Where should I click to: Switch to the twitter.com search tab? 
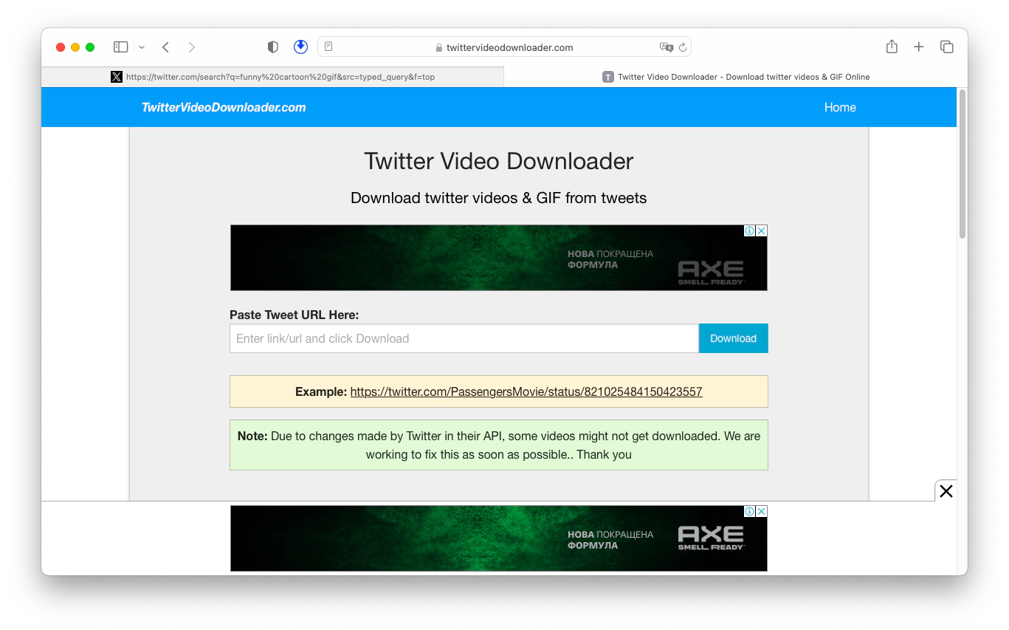click(272, 77)
